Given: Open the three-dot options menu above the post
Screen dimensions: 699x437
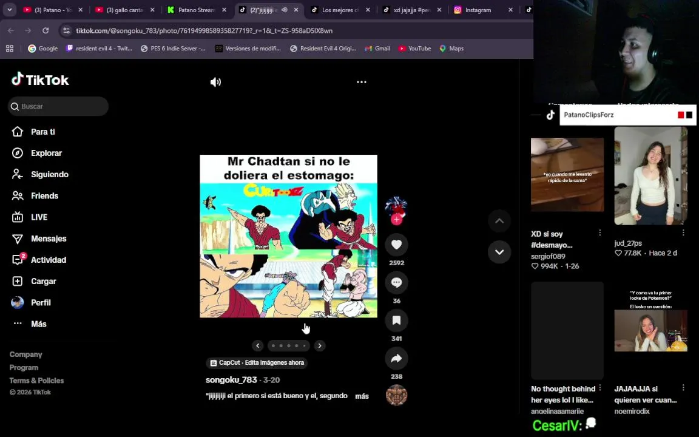Looking at the screenshot, I should coord(362,82).
